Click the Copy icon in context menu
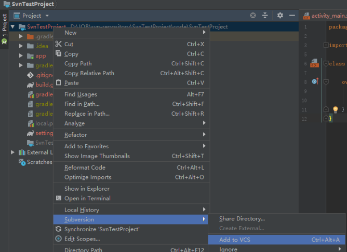Image resolution: width=347 pixels, height=252 pixels. tap(58, 53)
